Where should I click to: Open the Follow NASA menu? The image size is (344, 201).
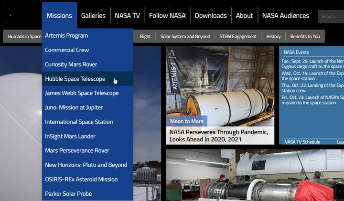[167, 16]
